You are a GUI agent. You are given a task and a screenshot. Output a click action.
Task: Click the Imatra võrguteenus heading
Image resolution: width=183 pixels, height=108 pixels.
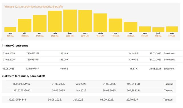click(15, 45)
